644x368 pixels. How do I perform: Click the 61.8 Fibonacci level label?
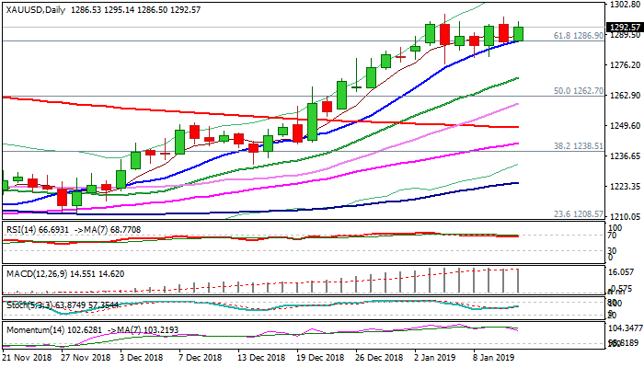point(577,35)
